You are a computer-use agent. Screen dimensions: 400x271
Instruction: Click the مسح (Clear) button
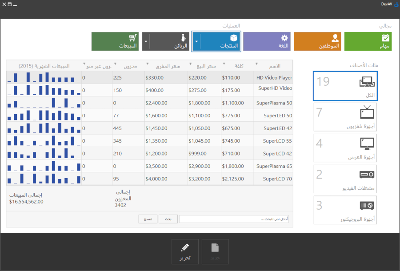point(148,219)
